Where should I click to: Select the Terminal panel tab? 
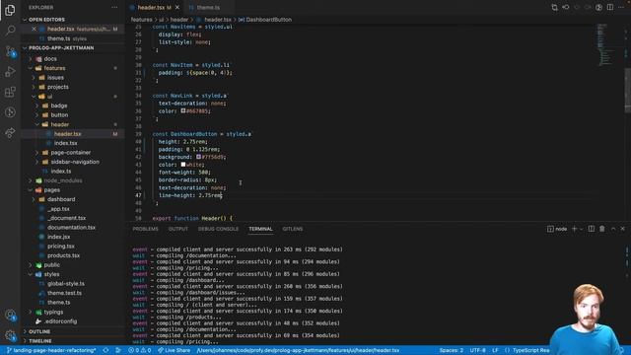point(260,229)
